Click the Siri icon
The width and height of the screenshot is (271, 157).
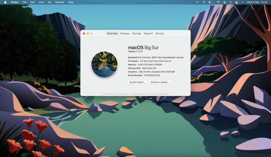pyautogui.click(x=242, y=2)
